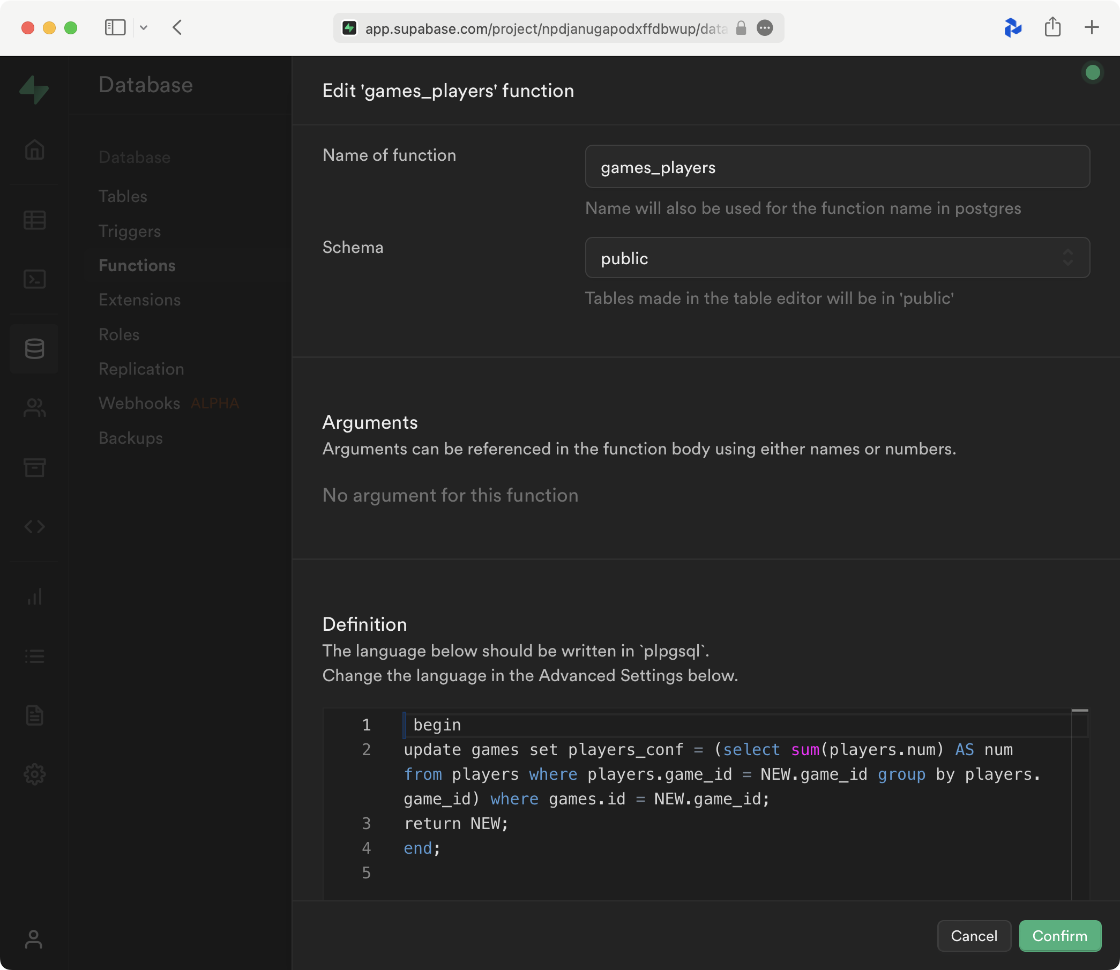Open project Logs list icon
Image resolution: width=1120 pixels, height=970 pixels.
[x=34, y=656]
